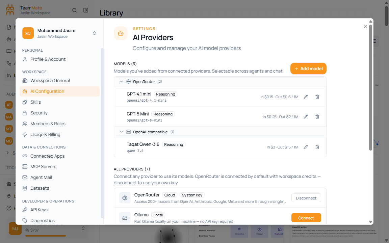Image resolution: width=389 pixels, height=243 pixels.
Task: Click the Reasoning tag on Taqat Qwen-3.6
Action: (x=174, y=144)
